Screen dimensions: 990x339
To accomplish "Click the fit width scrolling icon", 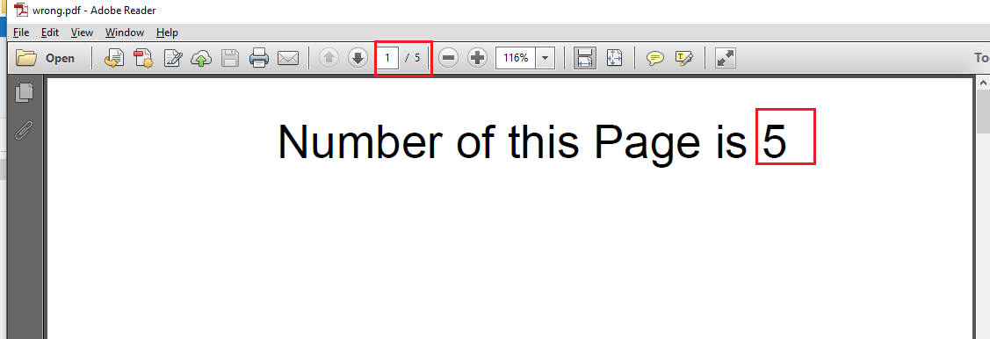I will pos(585,58).
